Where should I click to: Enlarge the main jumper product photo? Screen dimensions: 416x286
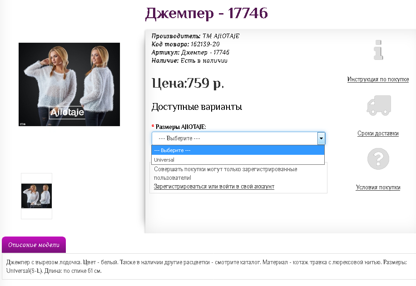click(69, 84)
